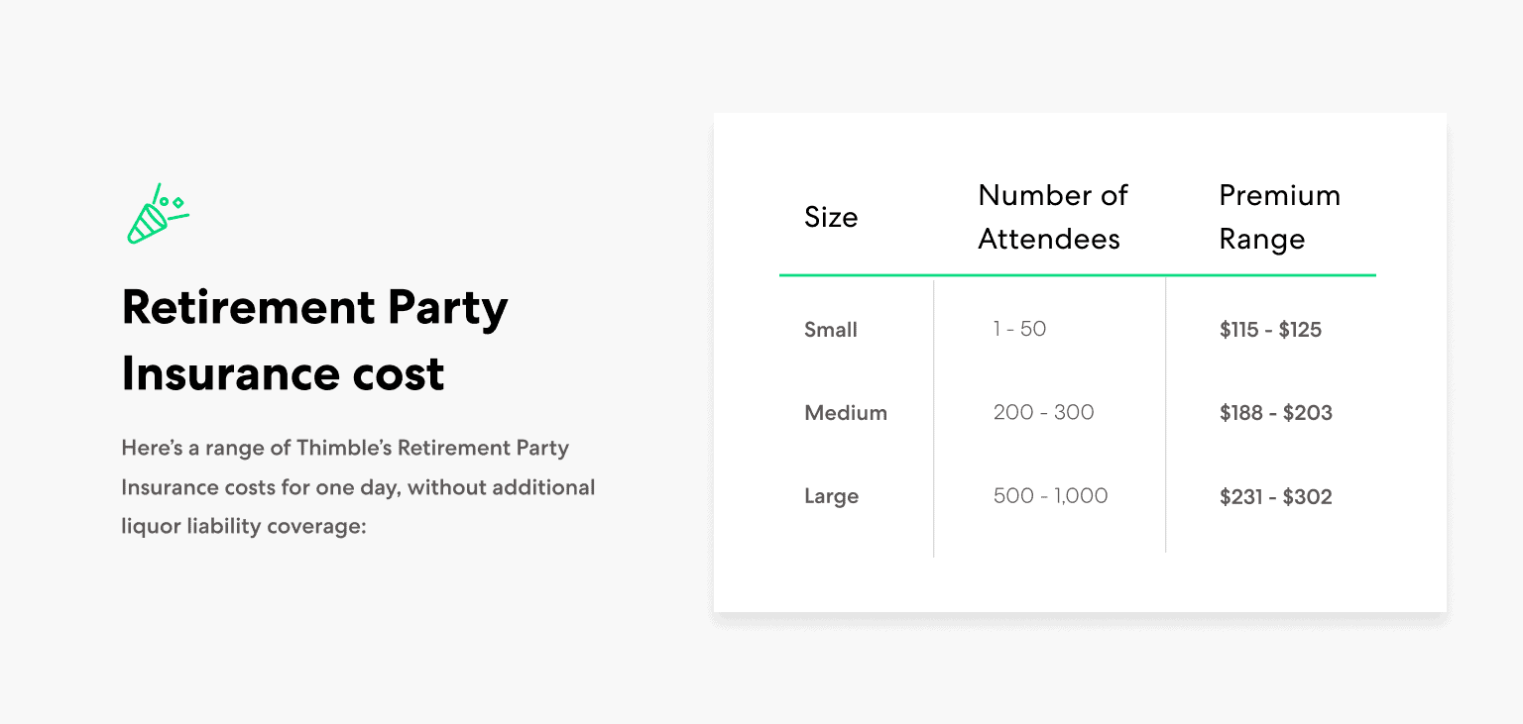1523x724 pixels.
Task: Click the 200 - 300 attendees cell
Action: [1043, 412]
